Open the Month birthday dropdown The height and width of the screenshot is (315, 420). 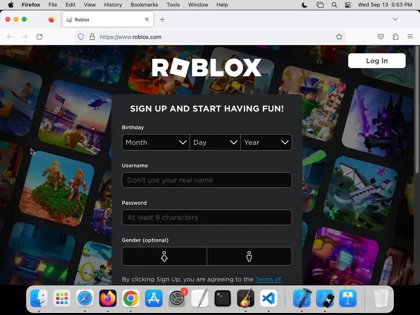pos(155,142)
